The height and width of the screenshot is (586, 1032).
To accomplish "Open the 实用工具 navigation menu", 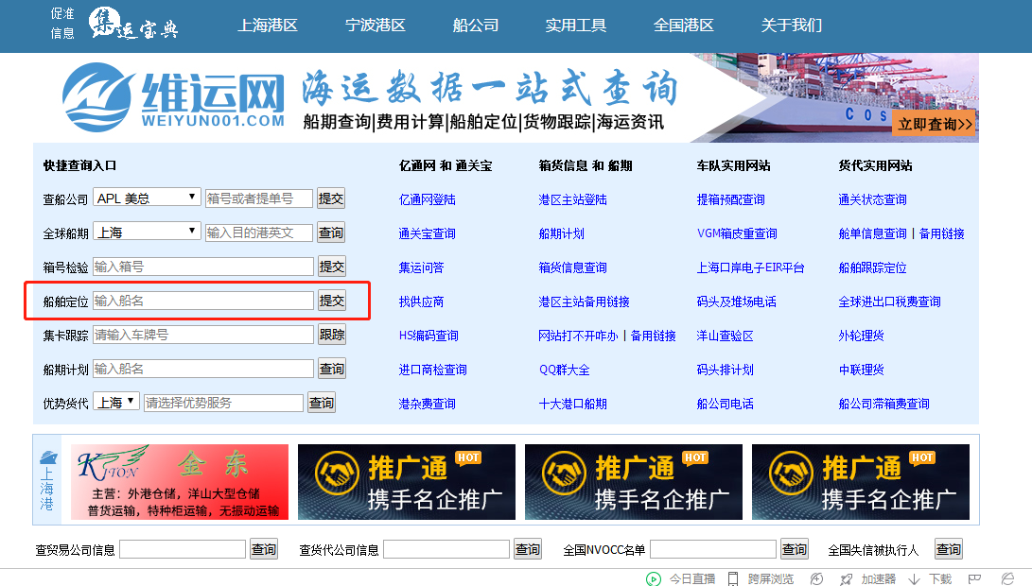I will (575, 26).
